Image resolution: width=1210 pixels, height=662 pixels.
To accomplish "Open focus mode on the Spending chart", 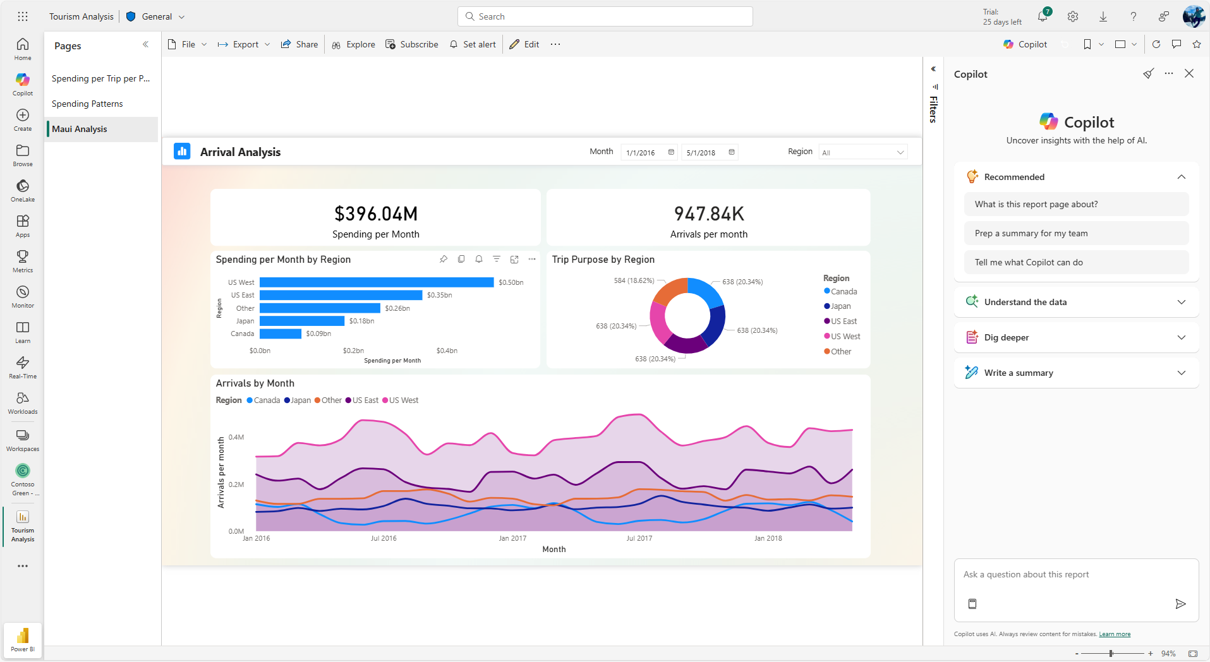I will [514, 260].
